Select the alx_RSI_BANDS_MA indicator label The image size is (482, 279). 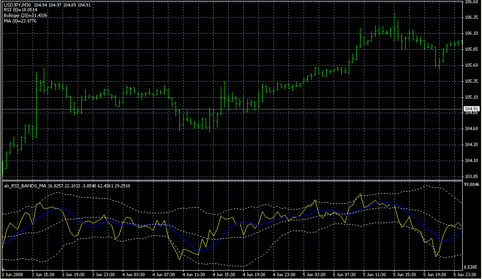25,186
